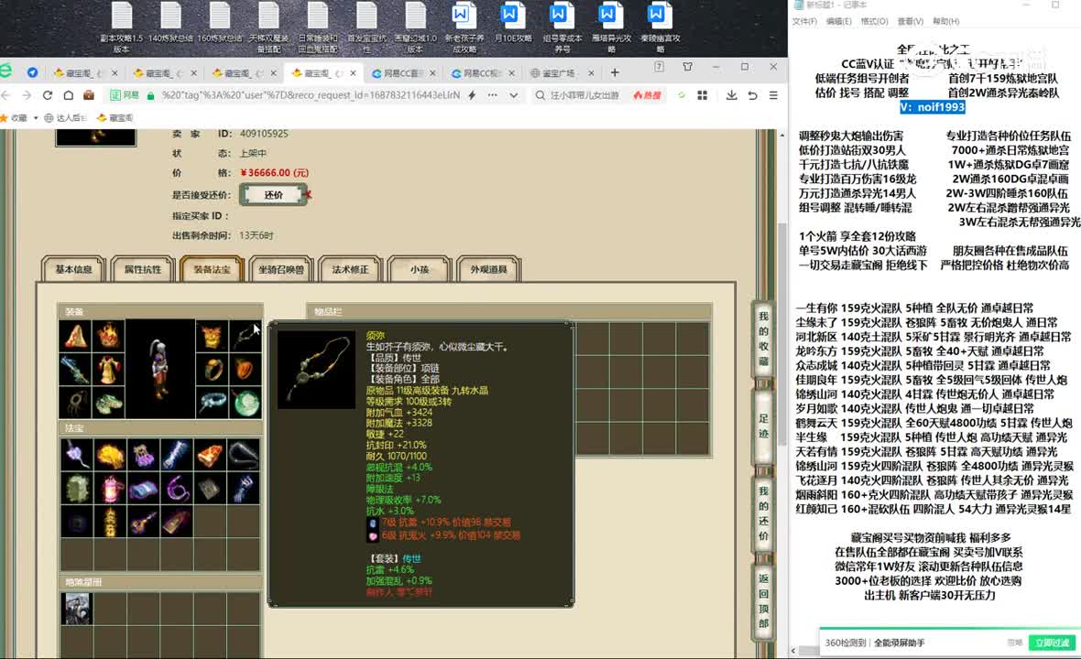
Task: Click the browser back arrow
Action: [6, 95]
